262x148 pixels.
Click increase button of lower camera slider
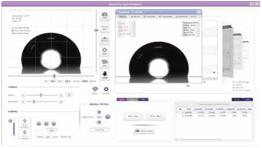(x=61, y=102)
